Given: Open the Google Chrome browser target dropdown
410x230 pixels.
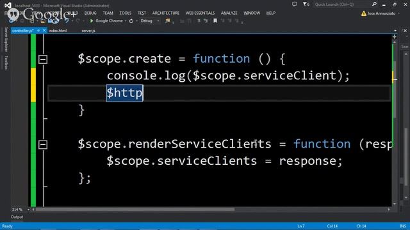Looking at the screenshot, I should (x=126, y=21).
